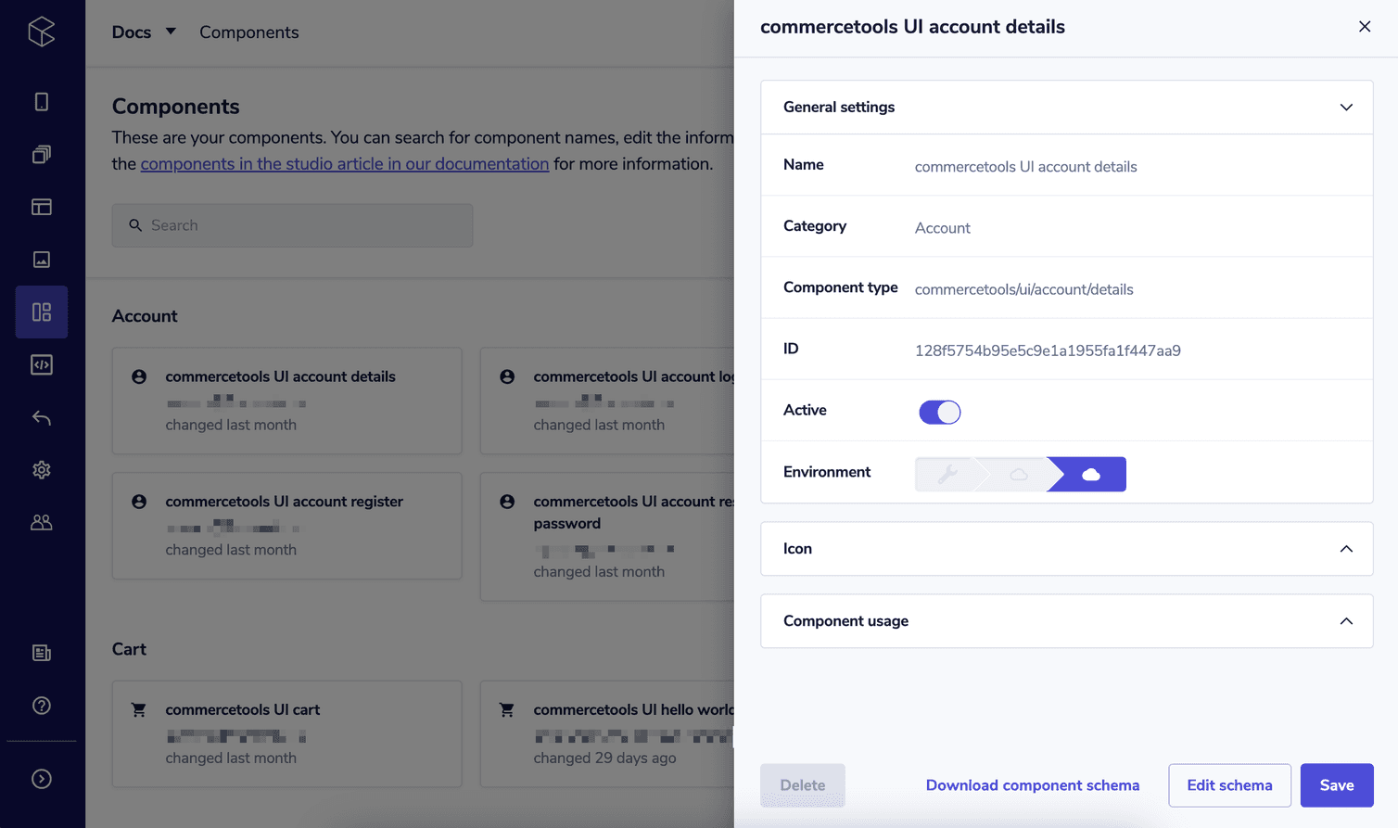
Task: Collapse the General settings section
Action: click(x=1346, y=107)
